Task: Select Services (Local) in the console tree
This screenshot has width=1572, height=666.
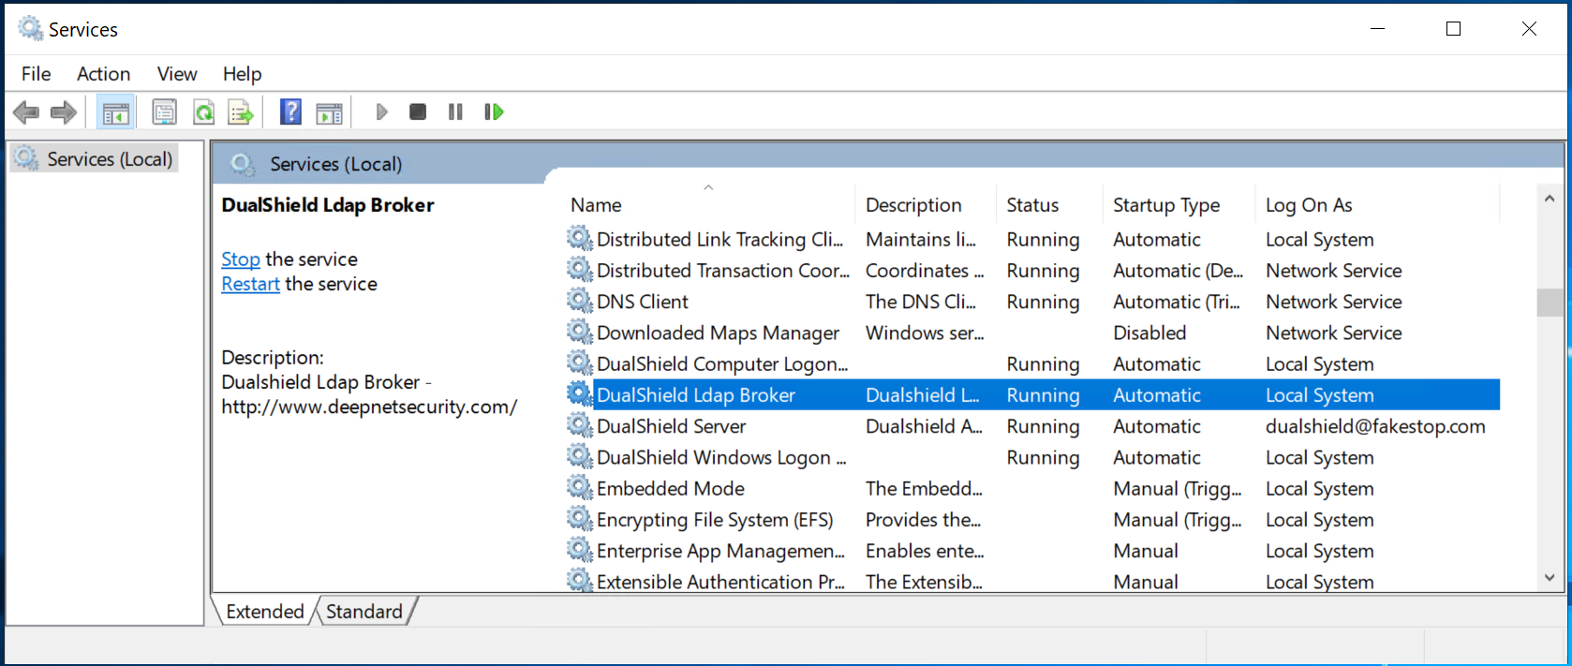Action: [110, 159]
